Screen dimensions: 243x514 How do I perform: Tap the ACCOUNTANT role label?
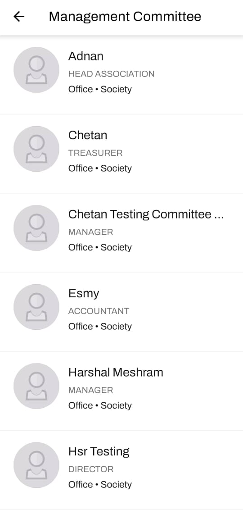tap(99, 311)
